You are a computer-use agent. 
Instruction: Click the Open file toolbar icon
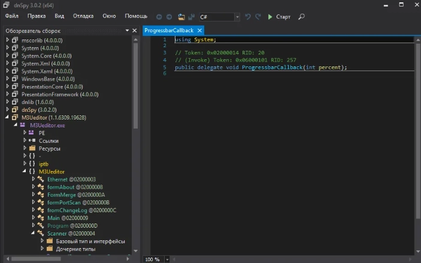click(x=181, y=17)
